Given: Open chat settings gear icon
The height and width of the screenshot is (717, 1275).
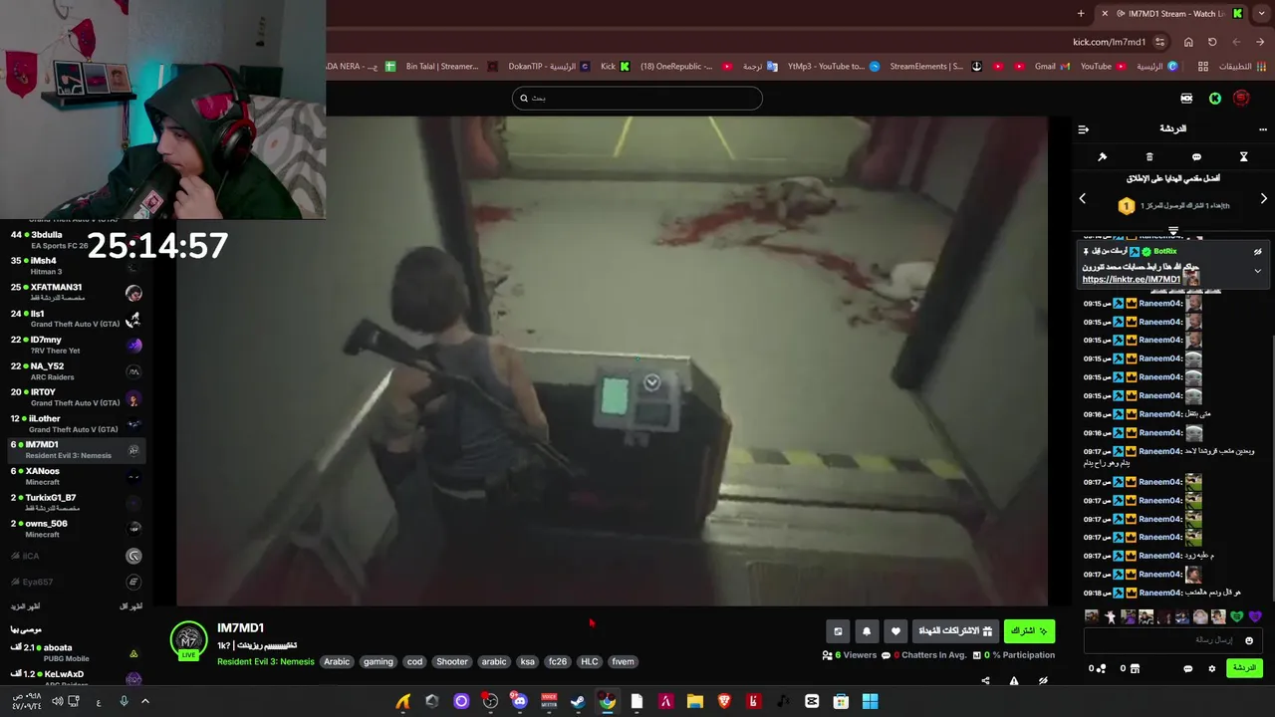Looking at the screenshot, I should coord(1212,669).
